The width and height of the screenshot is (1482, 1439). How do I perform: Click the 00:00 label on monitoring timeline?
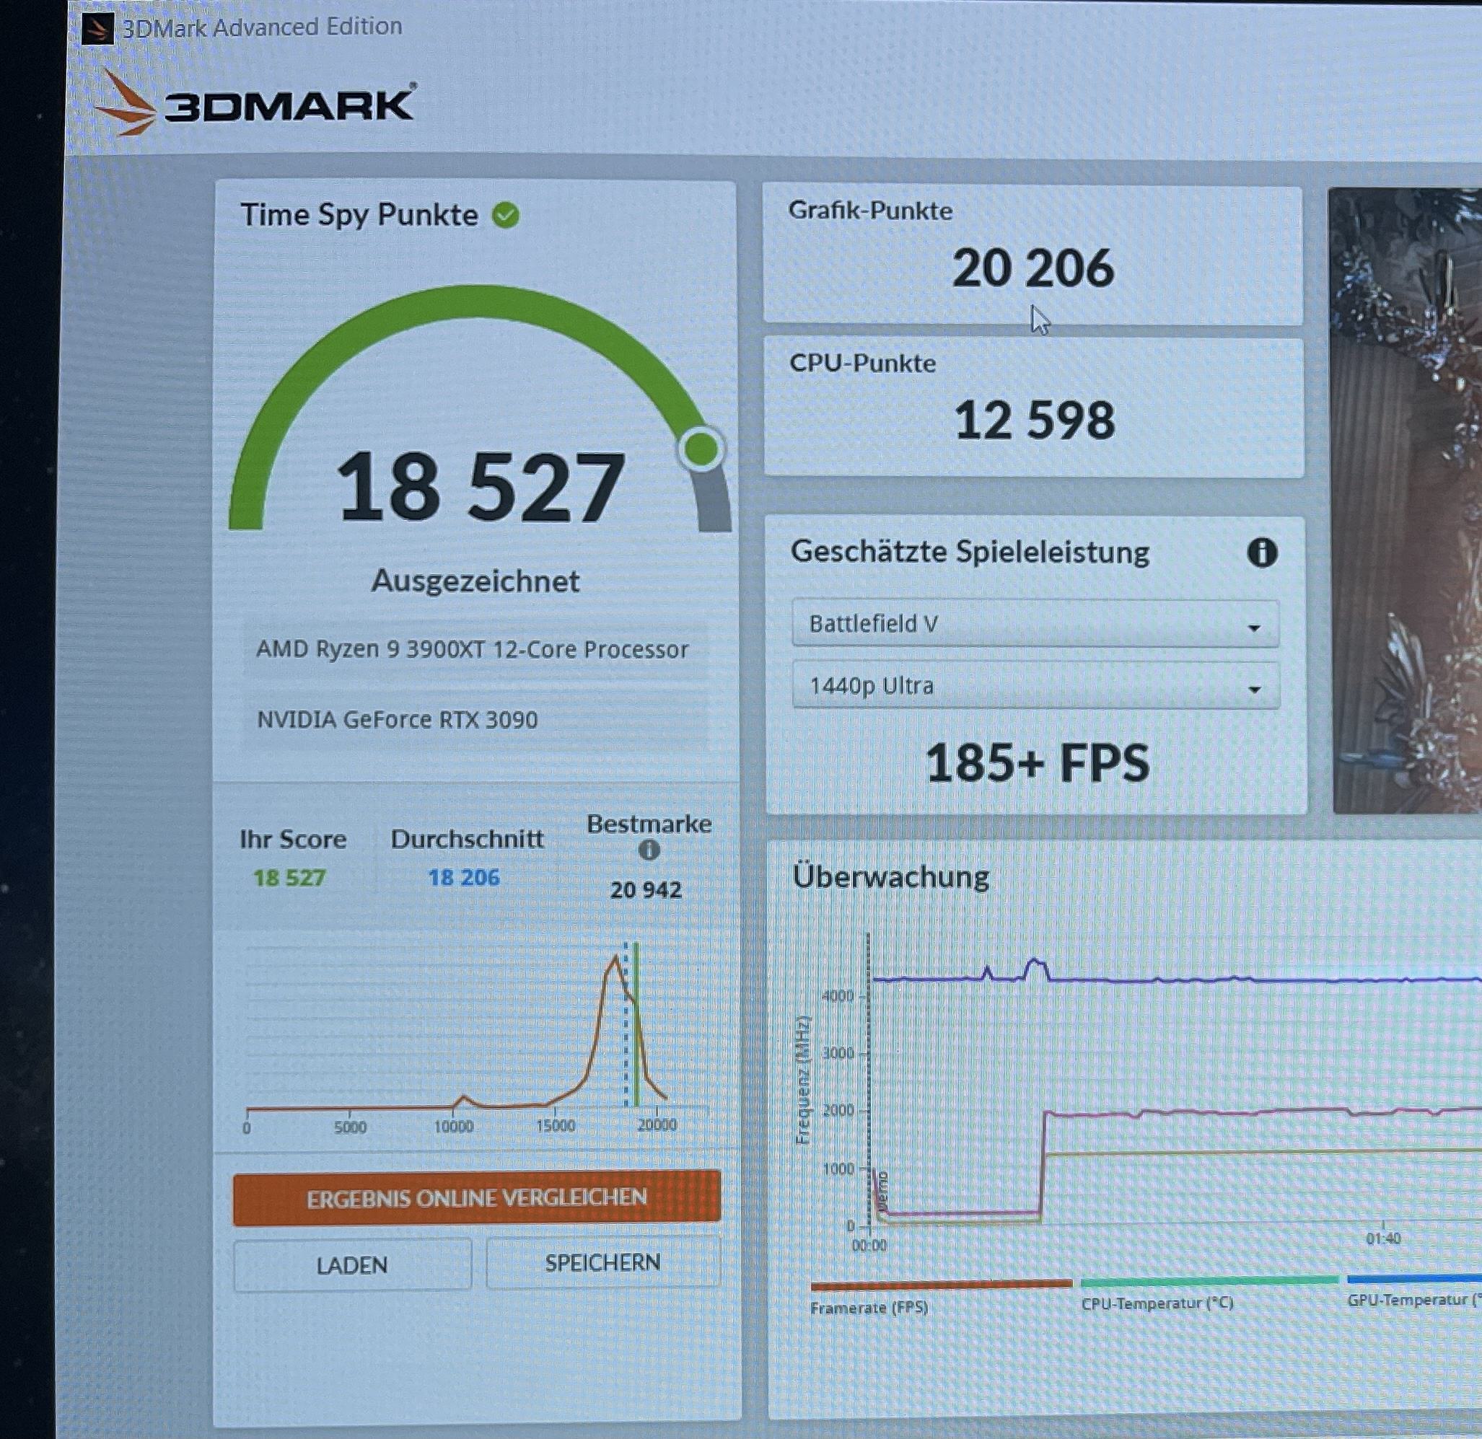pos(869,1245)
